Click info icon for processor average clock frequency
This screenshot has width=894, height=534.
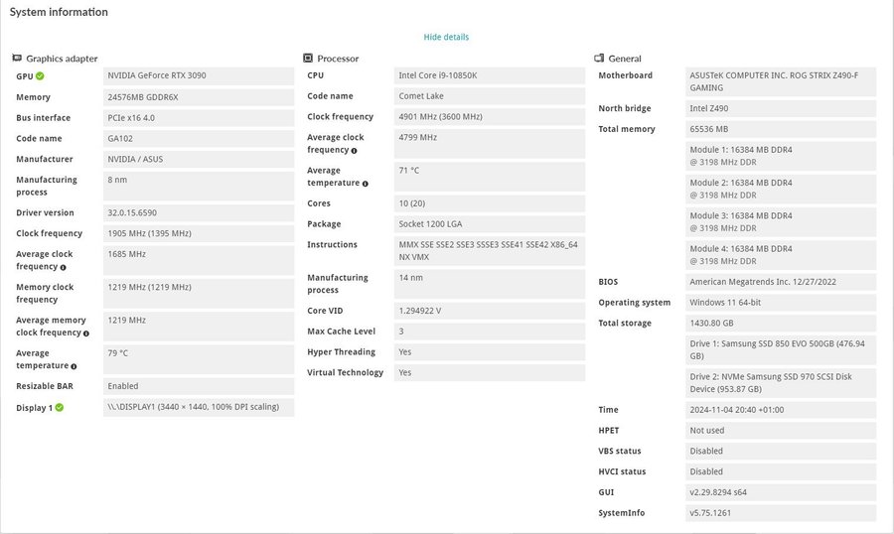pyautogui.click(x=354, y=151)
